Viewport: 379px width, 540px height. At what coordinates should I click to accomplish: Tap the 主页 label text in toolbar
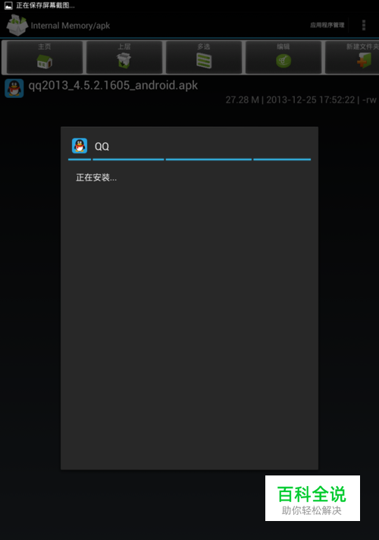click(x=44, y=46)
